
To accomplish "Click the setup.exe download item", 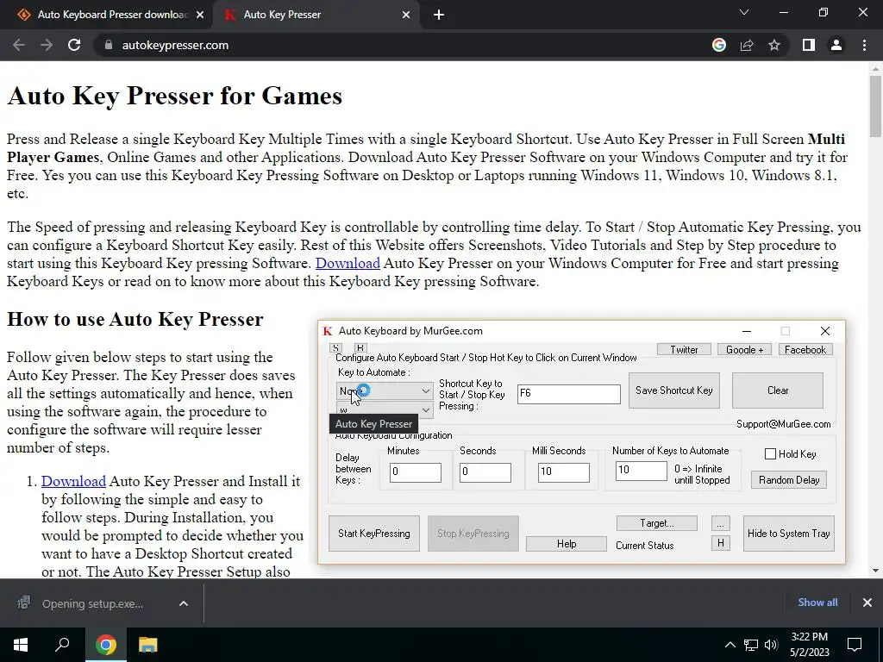I will tap(91, 603).
